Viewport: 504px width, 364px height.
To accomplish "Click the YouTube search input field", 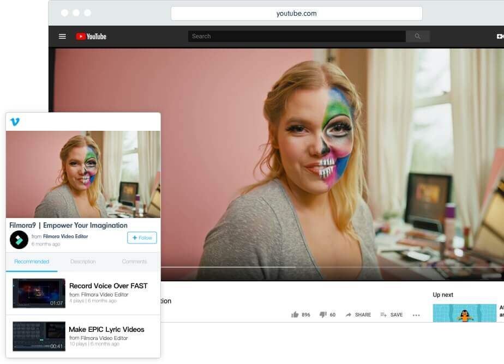I will point(297,37).
